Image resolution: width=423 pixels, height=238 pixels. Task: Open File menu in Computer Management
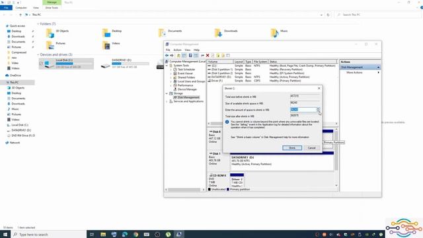pos(168,50)
